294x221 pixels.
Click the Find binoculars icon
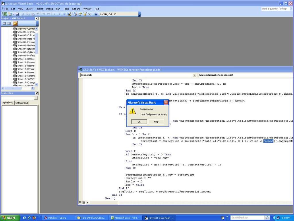(x=38, y=14)
